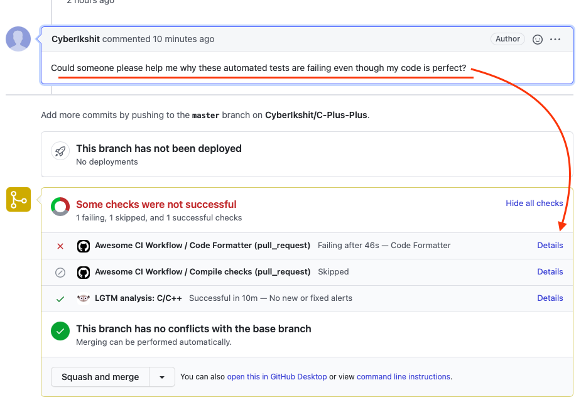586x402 pixels.
Task: Click 'Failing after 46s — Code Formatter'
Action: coord(384,246)
